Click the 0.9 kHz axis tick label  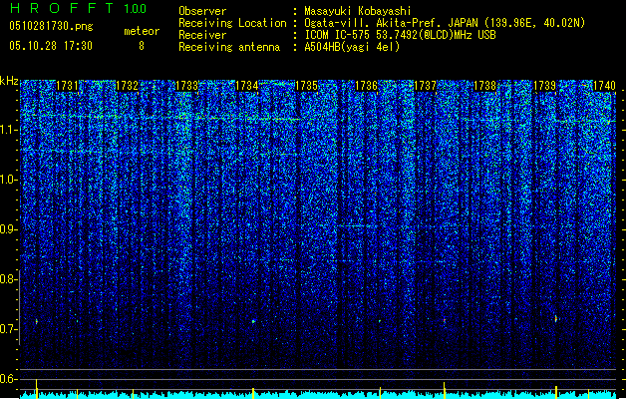(9, 229)
